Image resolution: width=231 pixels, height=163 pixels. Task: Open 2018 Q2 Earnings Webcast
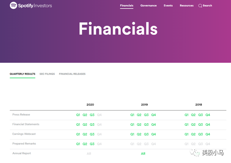(193, 134)
